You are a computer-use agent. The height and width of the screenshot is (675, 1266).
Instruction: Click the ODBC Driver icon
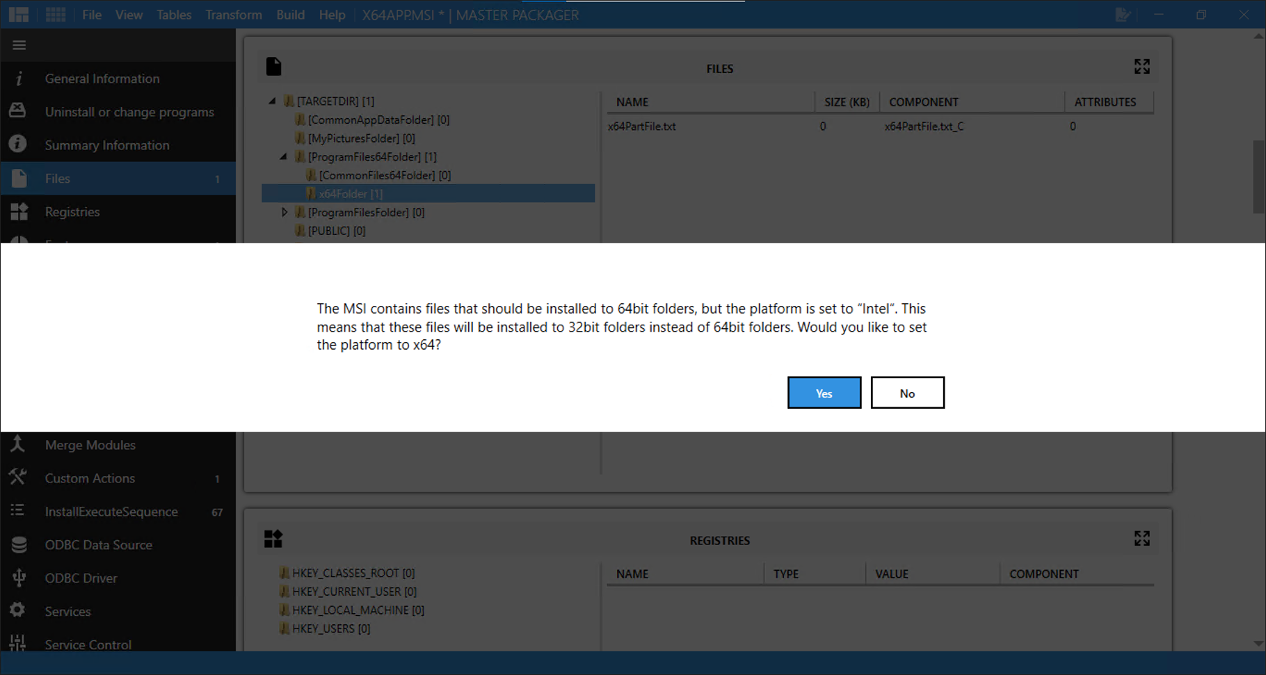(19, 577)
